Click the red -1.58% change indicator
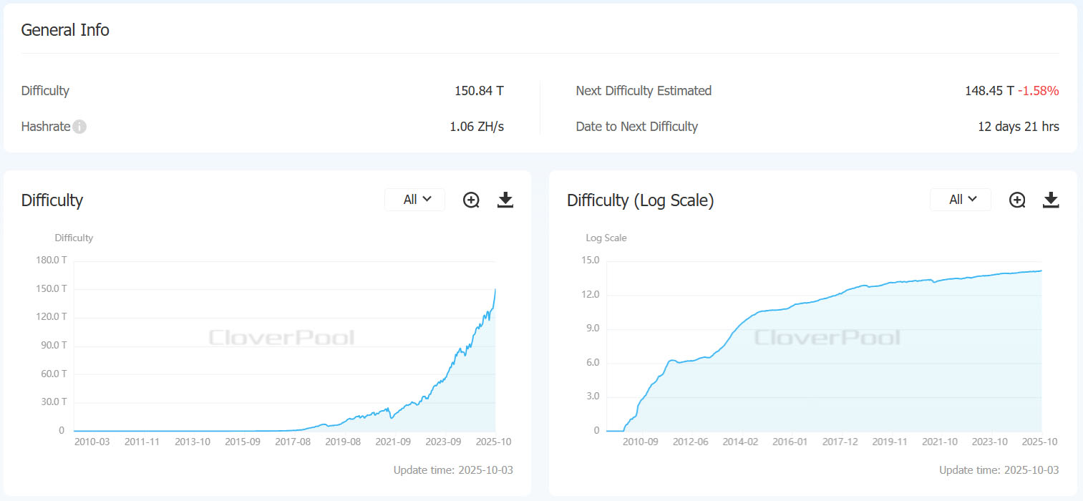Image resolution: width=1083 pixels, height=501 pixels. pos(1039,91)
